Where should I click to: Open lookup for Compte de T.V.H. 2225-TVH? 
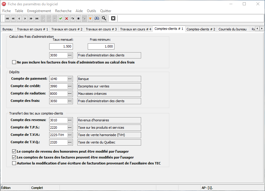point(70,135)
